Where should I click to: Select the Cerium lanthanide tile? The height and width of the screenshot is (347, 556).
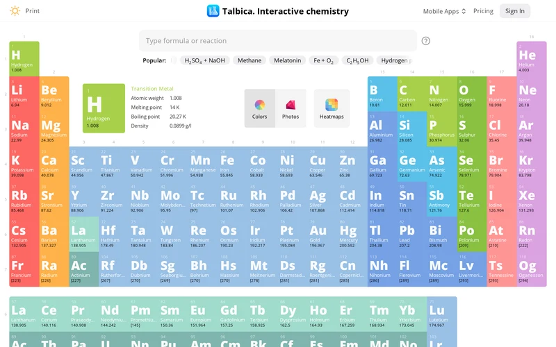[54, 314]
